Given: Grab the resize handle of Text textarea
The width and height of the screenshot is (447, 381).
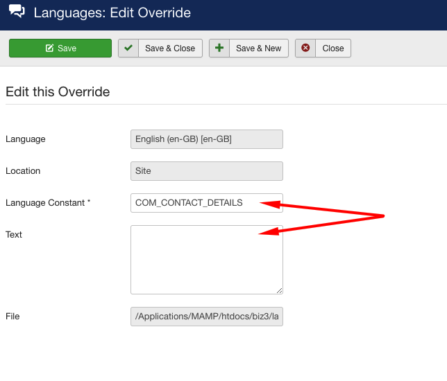Looking at the screenshot, I should 279,290.
